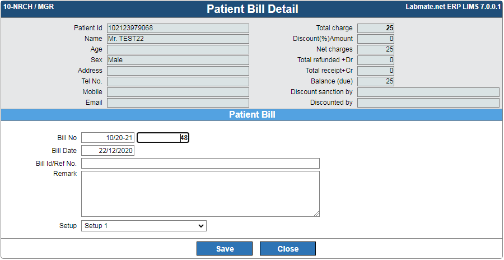This screenshot has width=504, height=260.
Task: Click the Bill Date field
Action: click(108, 151)
